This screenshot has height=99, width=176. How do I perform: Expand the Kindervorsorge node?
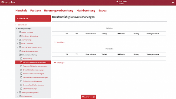tap(17, 96)
